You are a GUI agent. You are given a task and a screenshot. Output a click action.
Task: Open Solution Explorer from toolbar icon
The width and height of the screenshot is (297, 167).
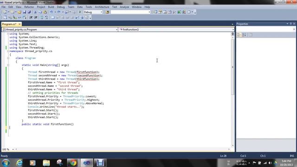pyautogui.click(x=155, y=12)
